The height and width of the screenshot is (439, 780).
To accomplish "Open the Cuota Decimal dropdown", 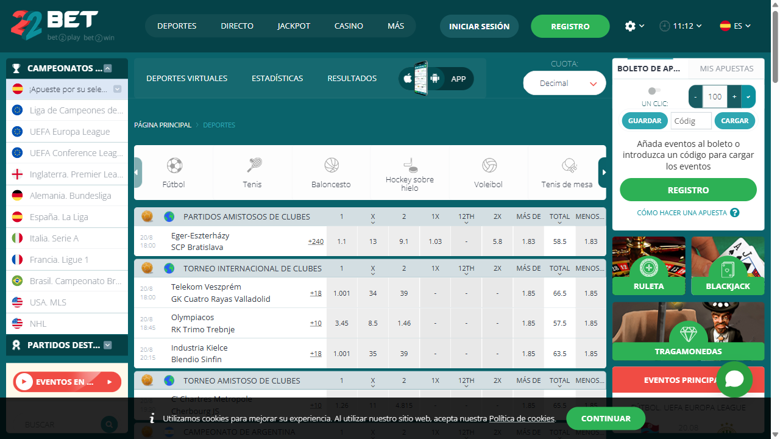I will click(x=565, y=84).
